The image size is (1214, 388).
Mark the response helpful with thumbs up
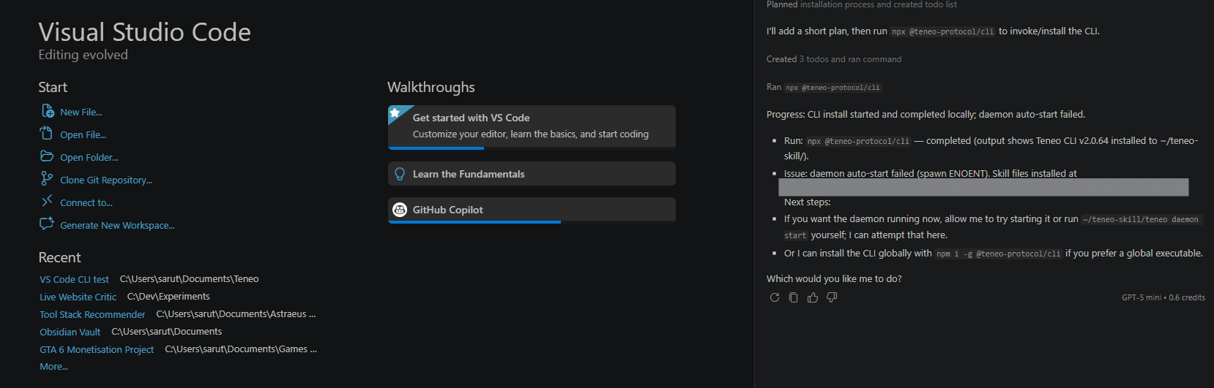click(x=813, y=297)
